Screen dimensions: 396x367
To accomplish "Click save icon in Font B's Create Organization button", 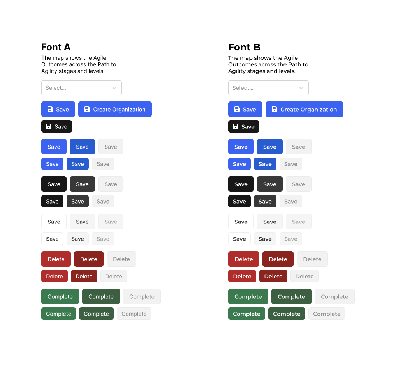I will pyautogui.click(x=275, y=110).
